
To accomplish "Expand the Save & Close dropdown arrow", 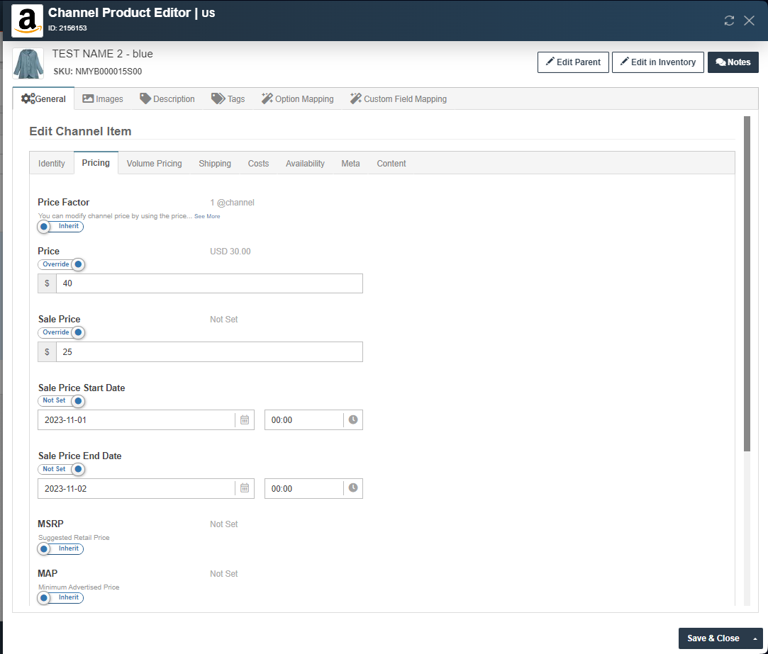I will point(755,638).
